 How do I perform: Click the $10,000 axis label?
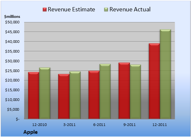[x=12, y=100]
